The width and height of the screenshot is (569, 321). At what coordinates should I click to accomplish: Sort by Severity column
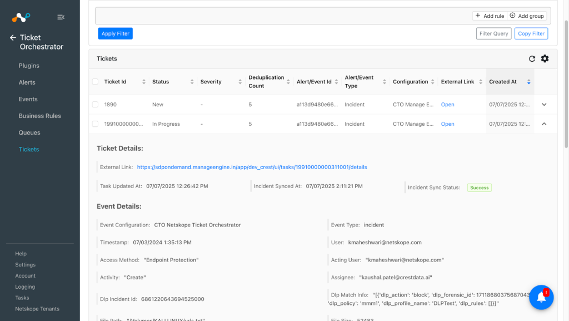240,82
